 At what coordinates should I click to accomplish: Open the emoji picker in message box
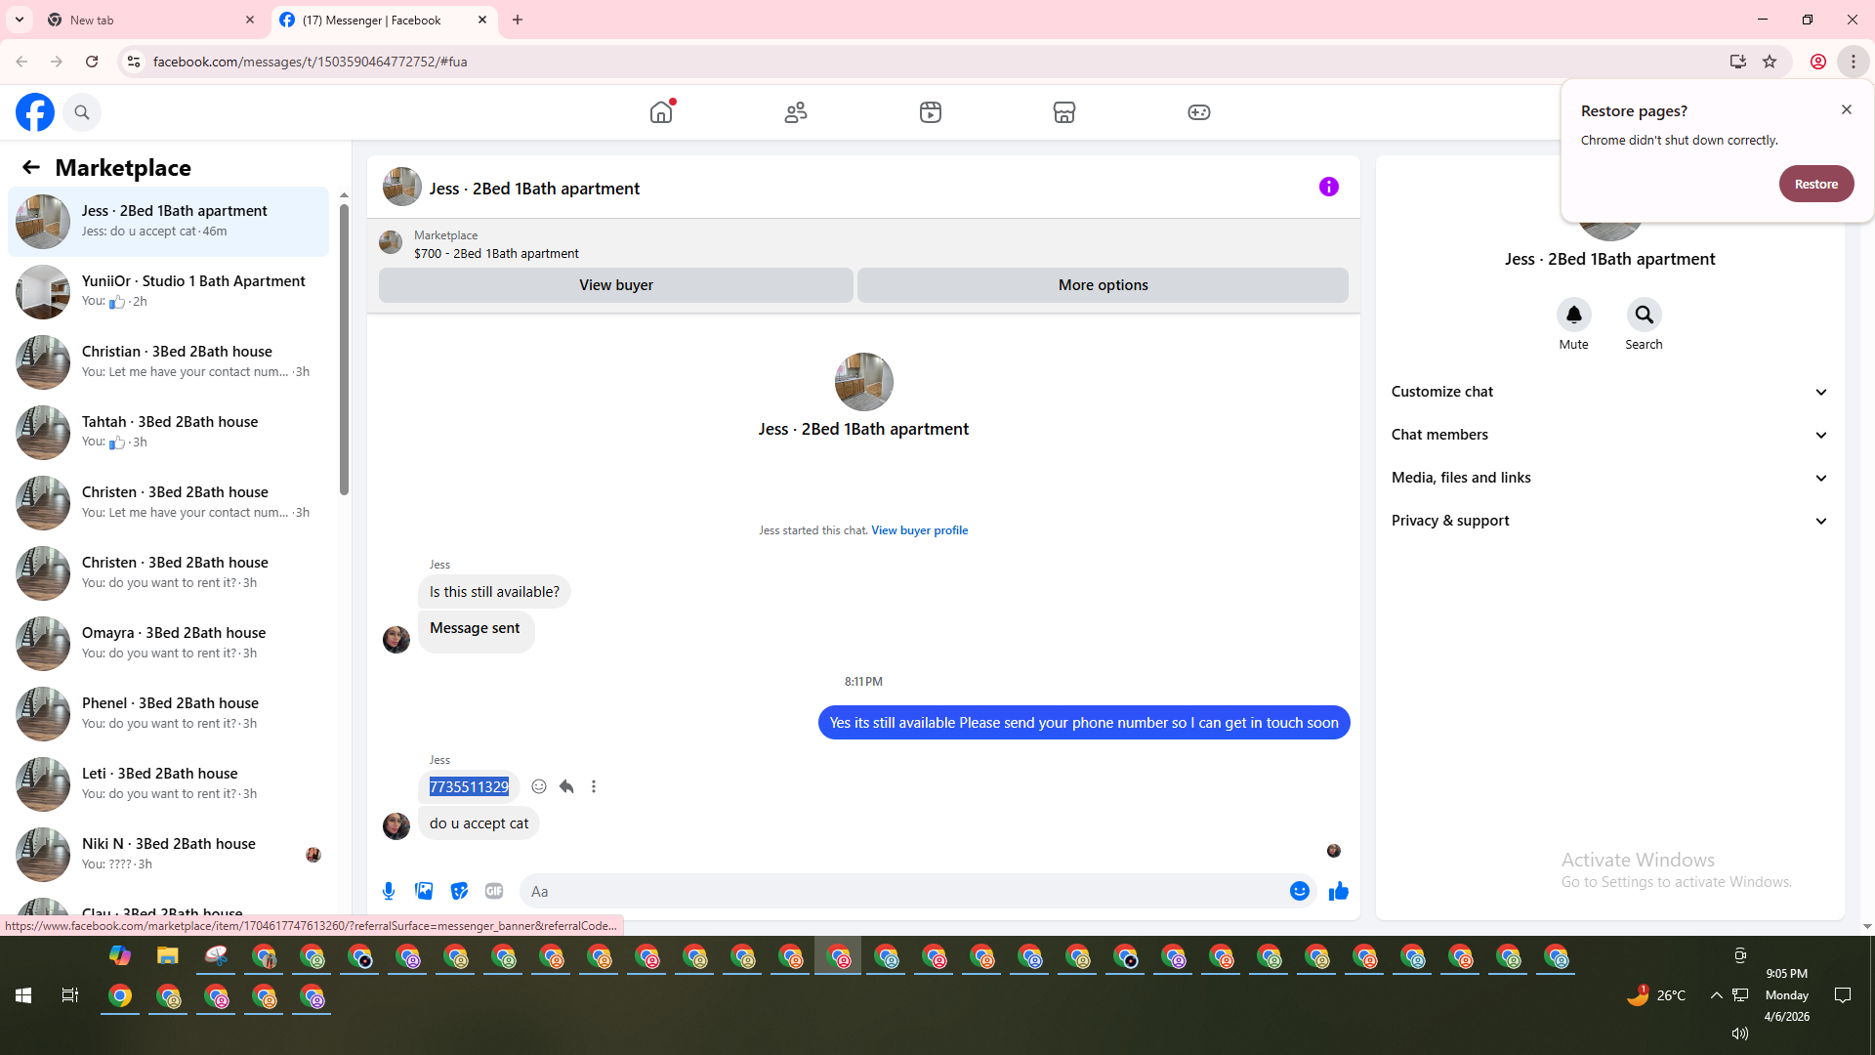(x=1300, y=891)
